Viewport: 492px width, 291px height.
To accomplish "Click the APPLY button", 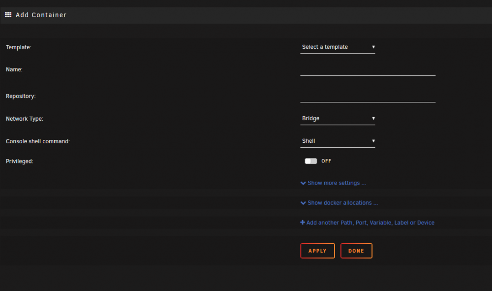I will (317, 251).
